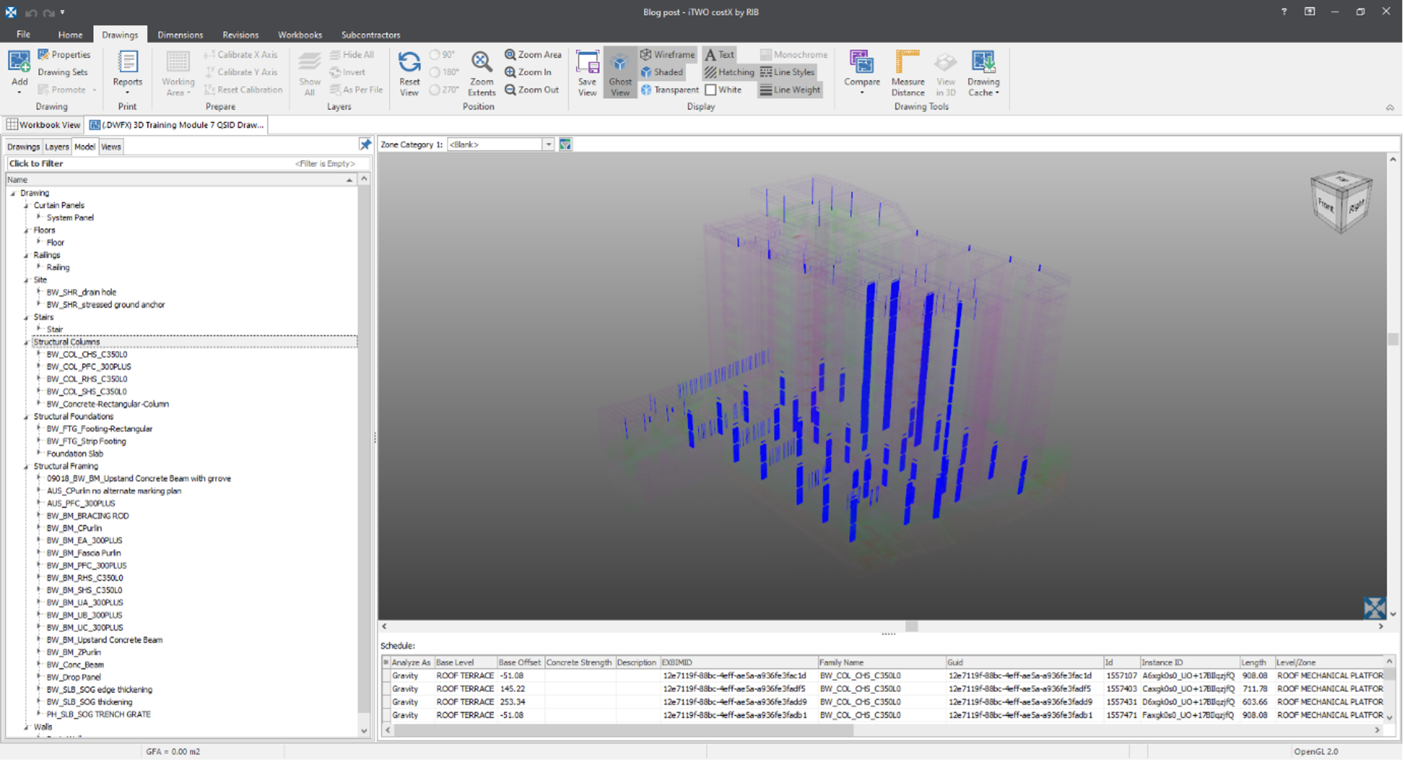The image size is (1404, 761).
Task: Select schedule cell with Id 1557403
Action: pos(1121,688)
